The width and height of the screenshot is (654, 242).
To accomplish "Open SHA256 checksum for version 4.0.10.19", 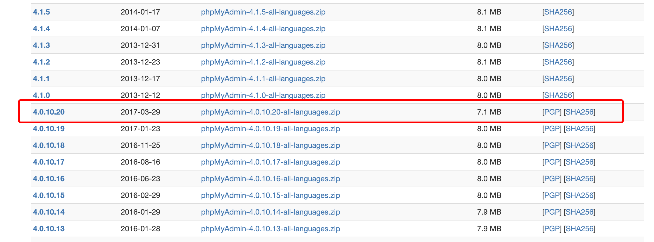I will coord(580,129).
